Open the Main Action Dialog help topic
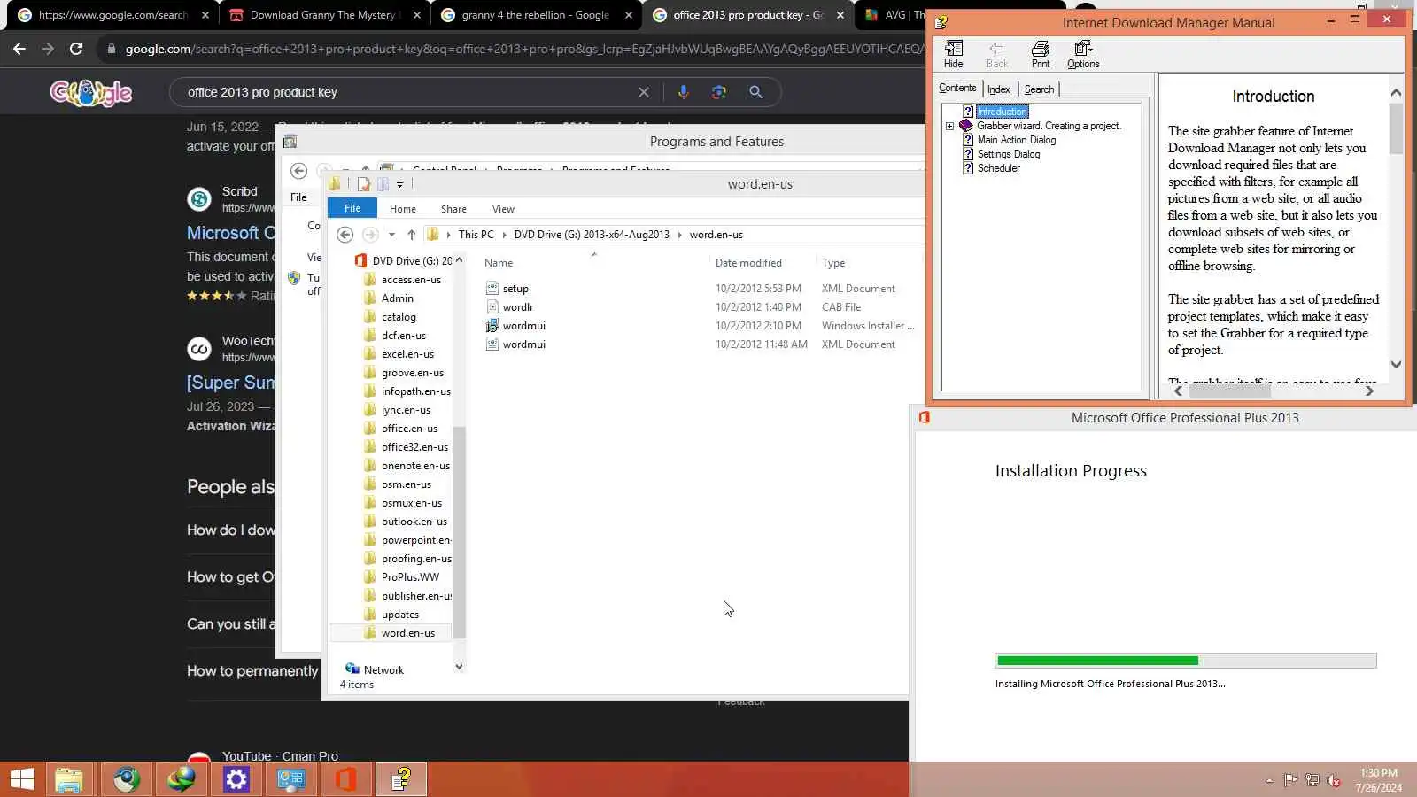Image resolution: width=1417 pixels, height=797 pixels. tap(1017, 140)
